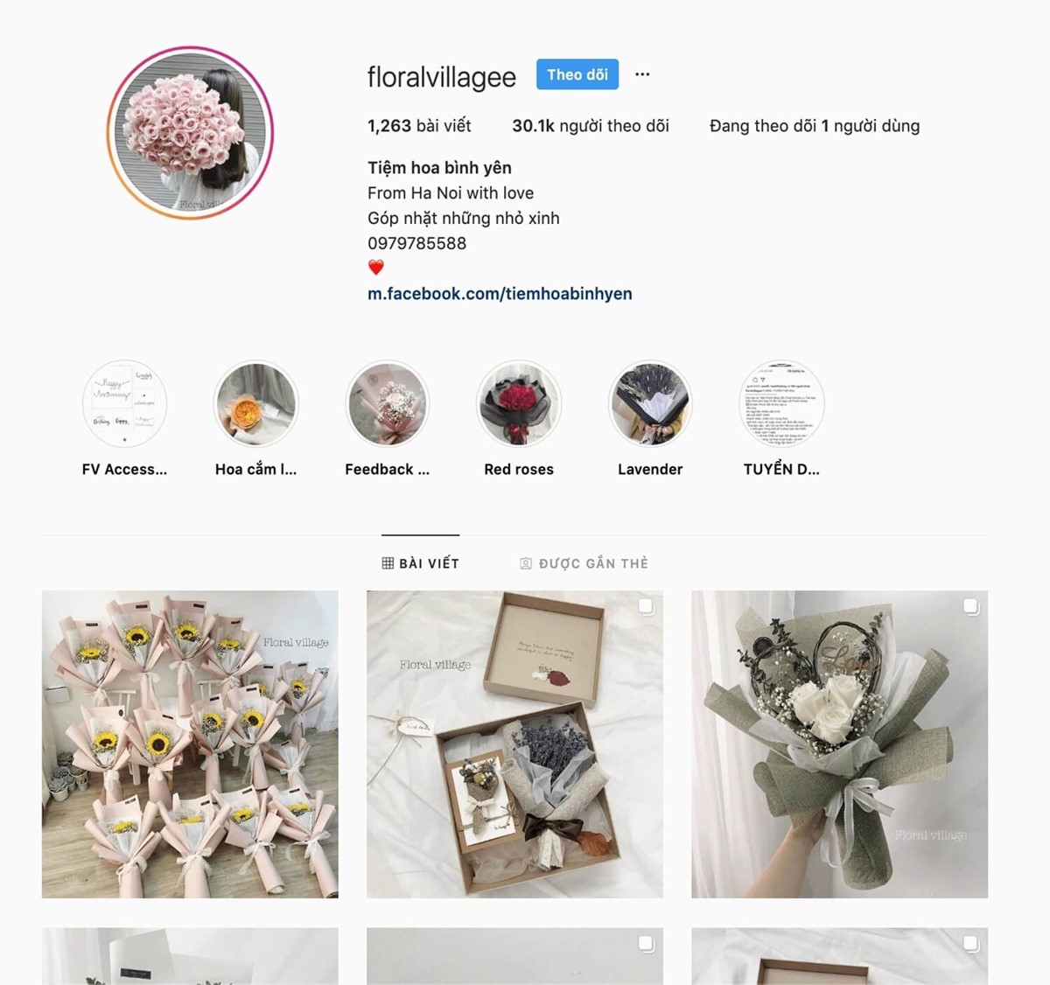Open the TUYỂN D... highlight
This screenshot has width=1050, height=985.
pyautogui.click(x=781, y=404)
